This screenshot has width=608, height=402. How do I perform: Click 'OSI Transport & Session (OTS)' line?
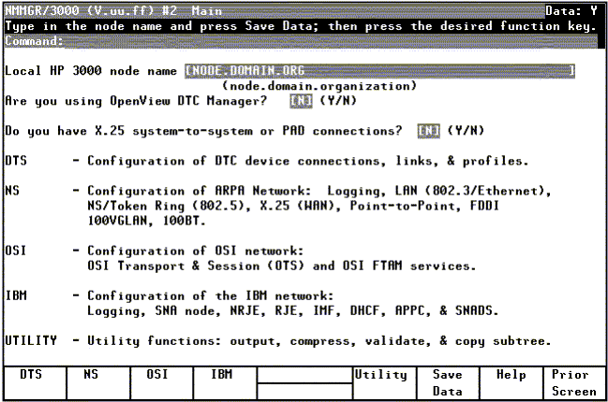(281, 266)
